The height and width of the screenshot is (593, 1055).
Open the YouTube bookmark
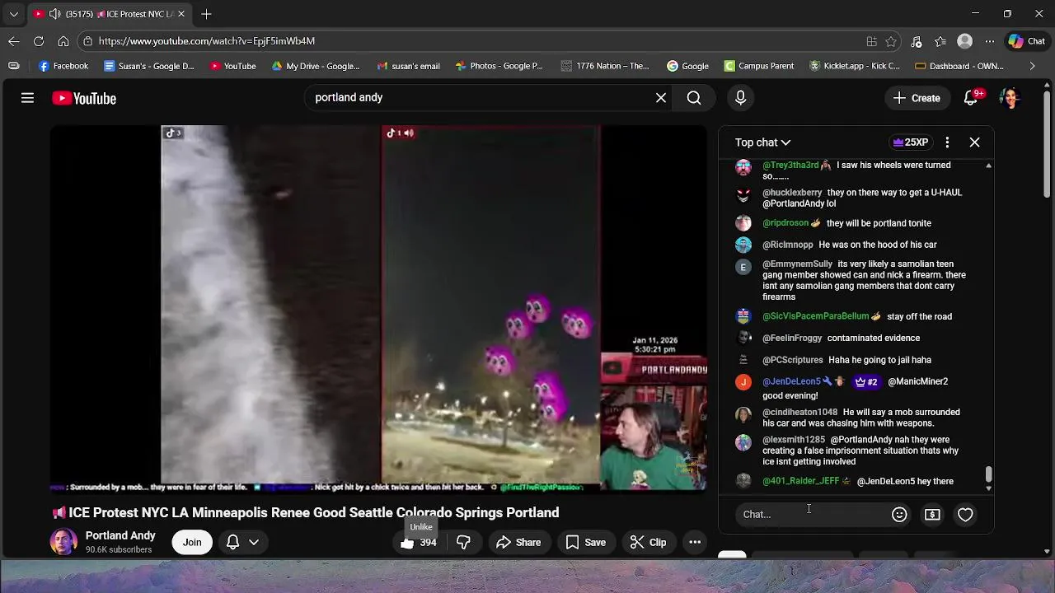click(232, 66)
